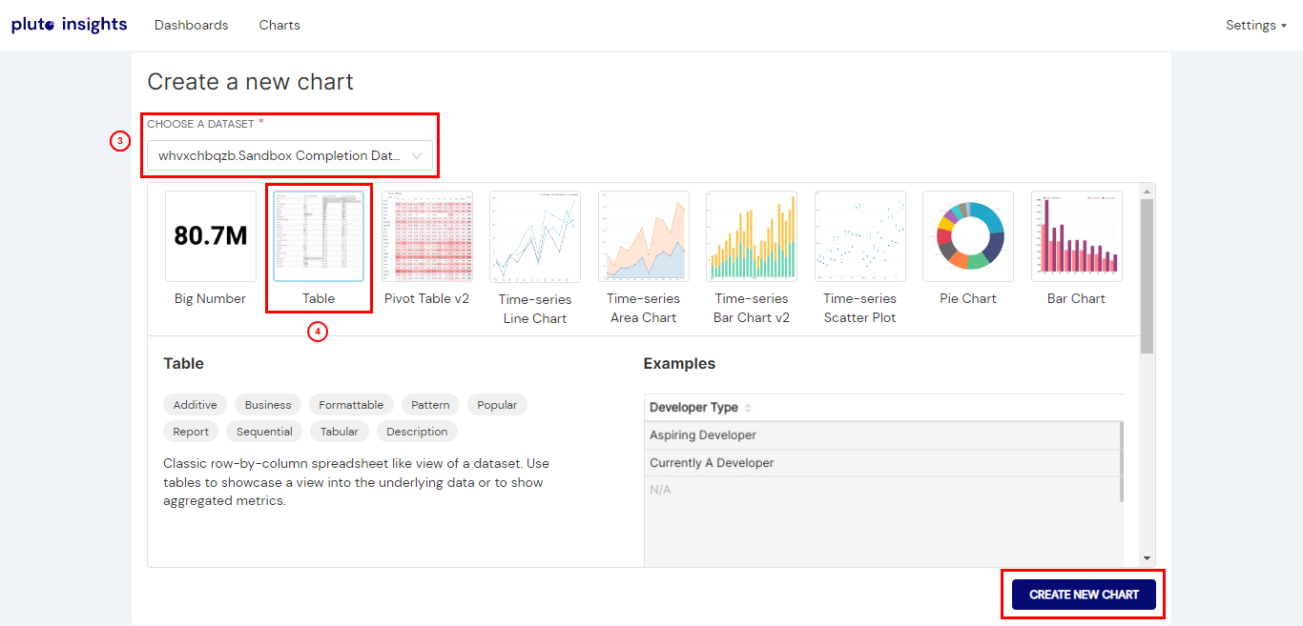
Task: Click the example table's inner scrollbar
Action: [1121, 461]
